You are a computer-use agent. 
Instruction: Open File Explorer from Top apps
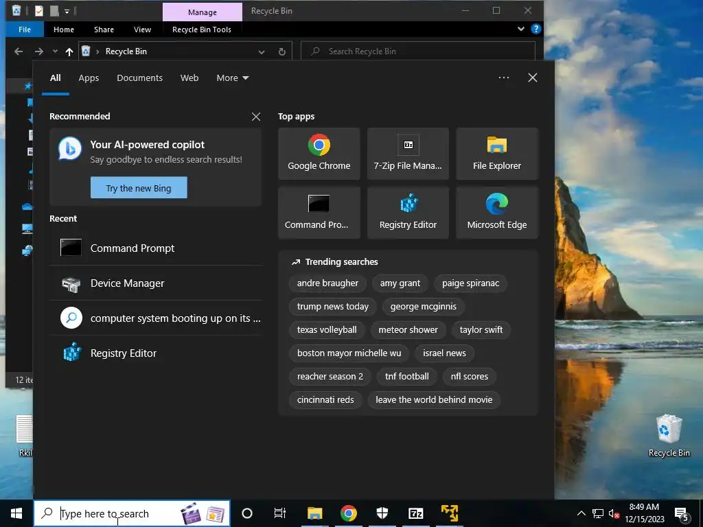coord(497,154)
